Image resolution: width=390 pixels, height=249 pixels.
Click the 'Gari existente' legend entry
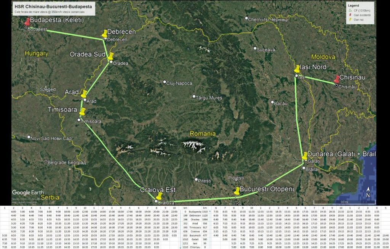tap(362, 15)
